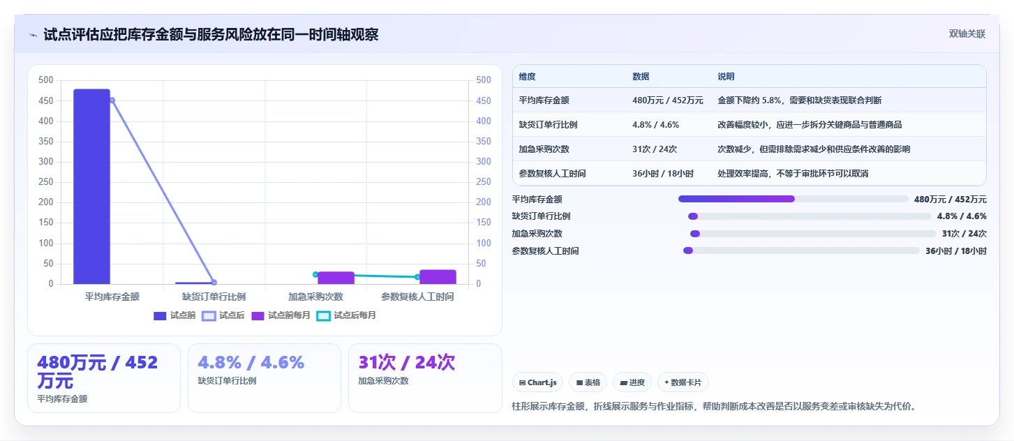The height and width of the screenshot is (441, 1014).
Task: Click the 进度 tag
Action: point(632,382)
